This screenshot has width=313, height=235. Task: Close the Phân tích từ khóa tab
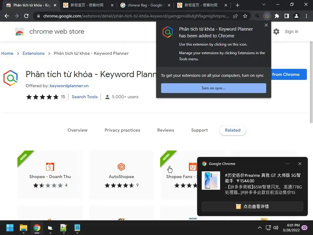[55, 5]
